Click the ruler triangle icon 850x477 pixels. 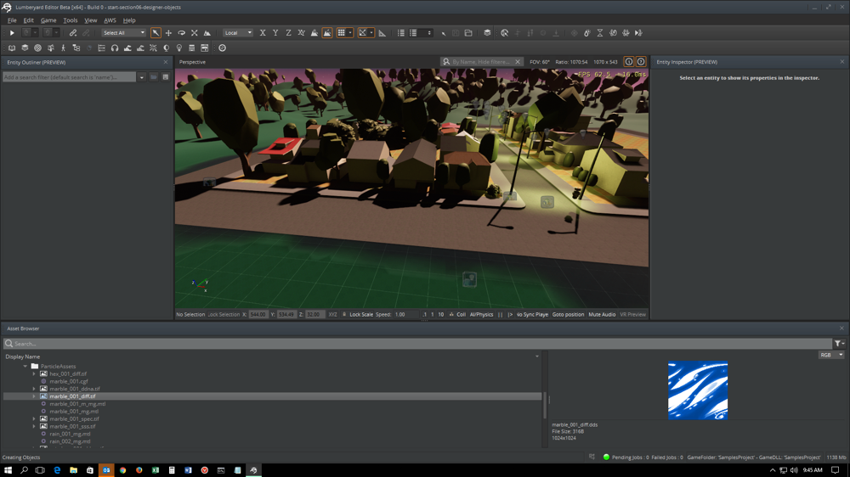[x=382, y=33]
